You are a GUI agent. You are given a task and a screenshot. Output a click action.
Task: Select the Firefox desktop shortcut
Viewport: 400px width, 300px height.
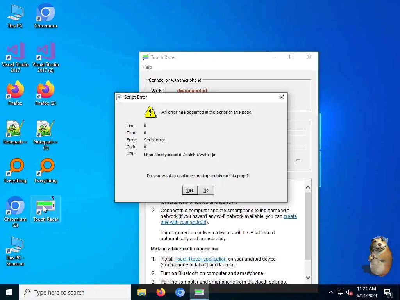click(x=15, y=93)
